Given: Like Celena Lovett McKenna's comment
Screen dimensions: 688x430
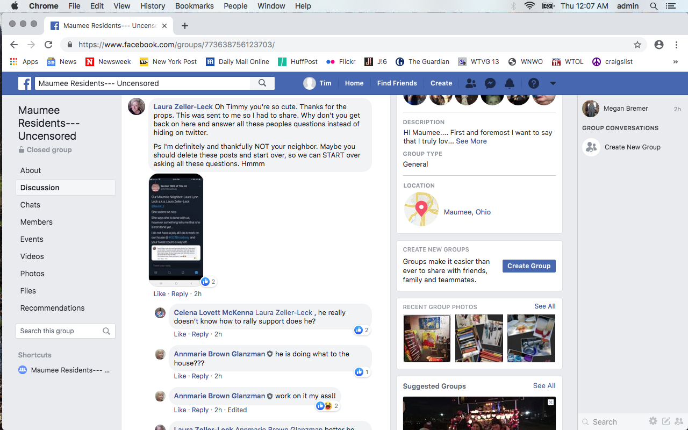Looking at the screenshot, I should pos(180,334).
